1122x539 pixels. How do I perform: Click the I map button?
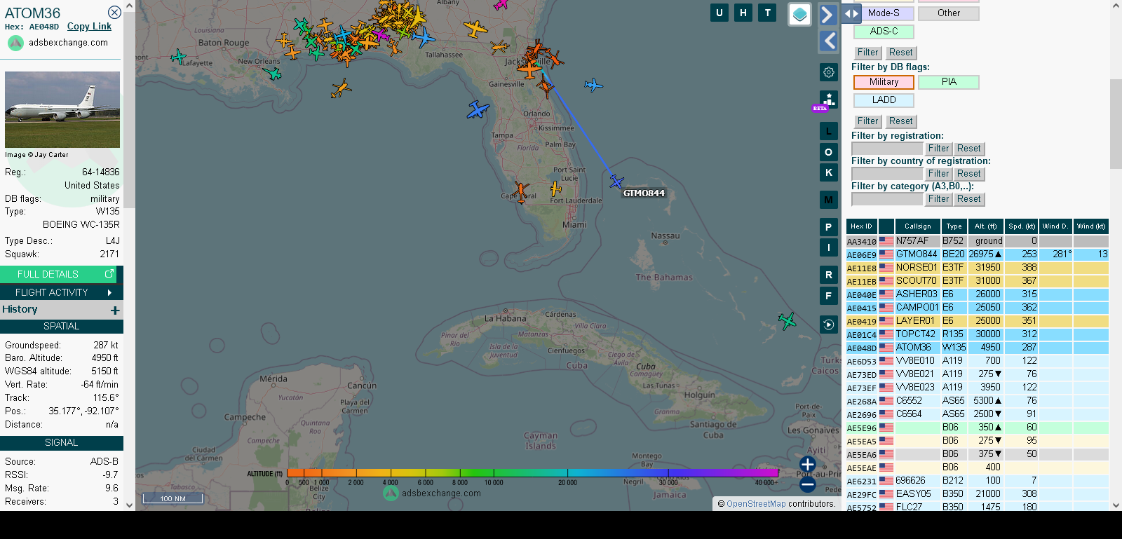coord(829,247)
